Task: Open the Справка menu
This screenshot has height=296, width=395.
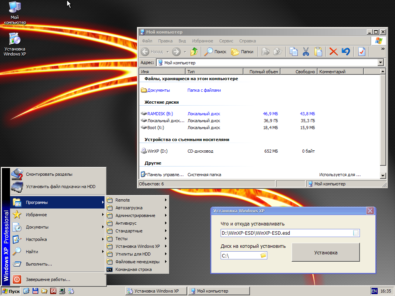Action: pos(247,41)
